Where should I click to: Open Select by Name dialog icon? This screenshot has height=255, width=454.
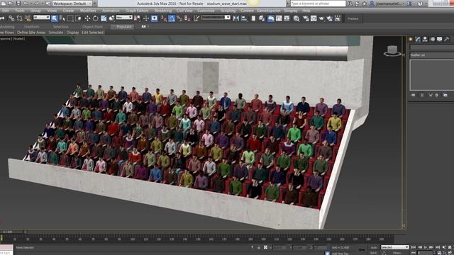point(62,18)
